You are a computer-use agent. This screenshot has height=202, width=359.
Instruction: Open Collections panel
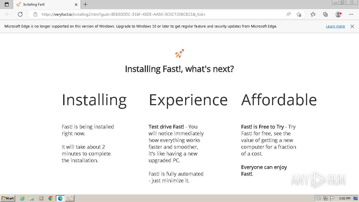click(325, 14)
